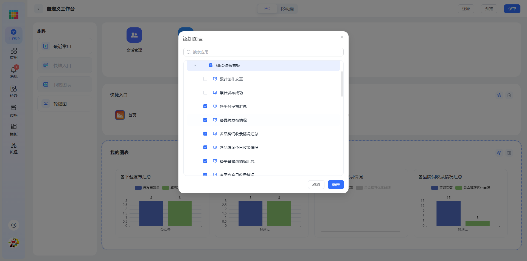
Task: Click 确定 in the dialog
Action: coord(336,185)
